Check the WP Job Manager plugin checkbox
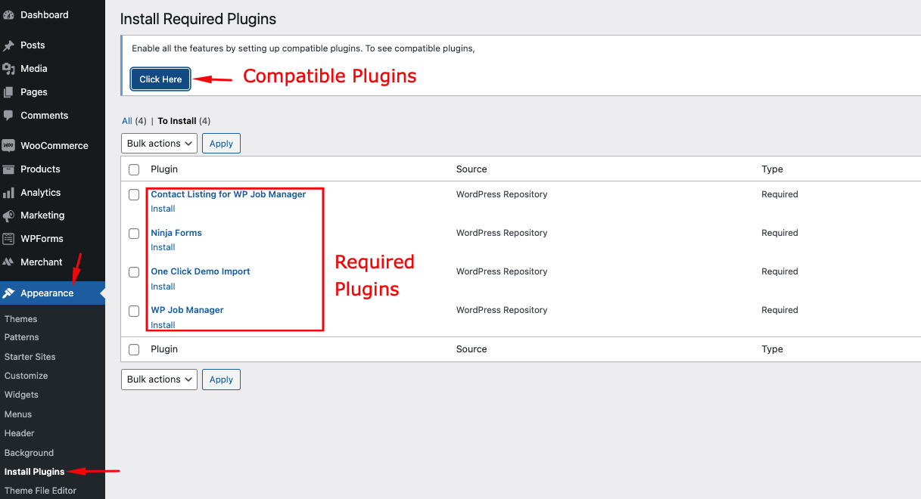 [x=134, y=311]
